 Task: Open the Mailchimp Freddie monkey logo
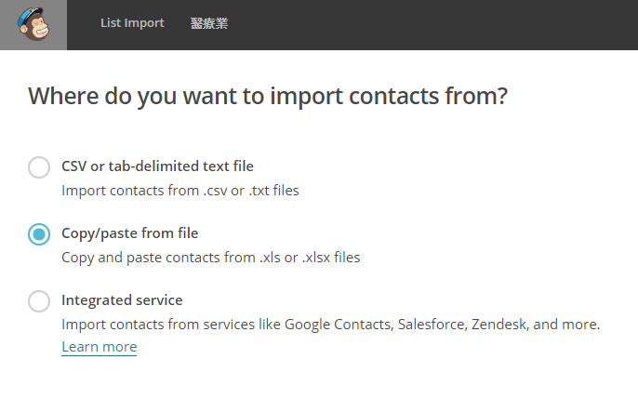coord(33,24)
